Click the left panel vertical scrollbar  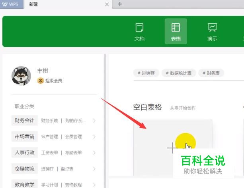coord(105,121)
